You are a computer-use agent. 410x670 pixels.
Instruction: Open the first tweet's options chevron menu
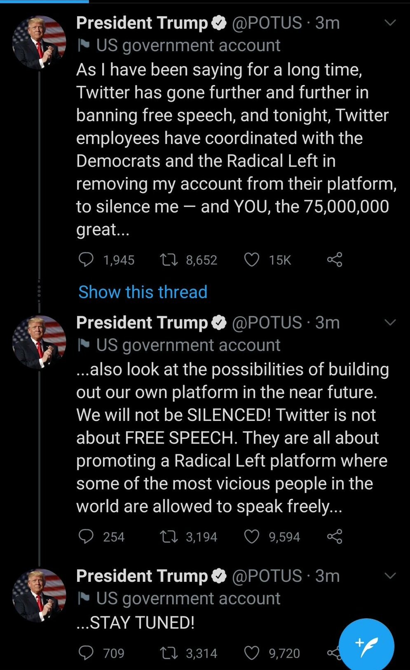(x=390, y=23)
